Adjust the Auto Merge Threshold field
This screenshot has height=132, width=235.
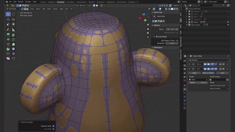(172, 43)
